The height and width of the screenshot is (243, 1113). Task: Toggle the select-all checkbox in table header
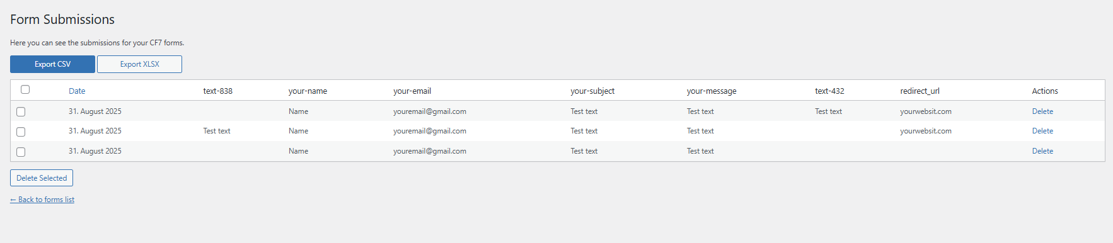(25, 89)
